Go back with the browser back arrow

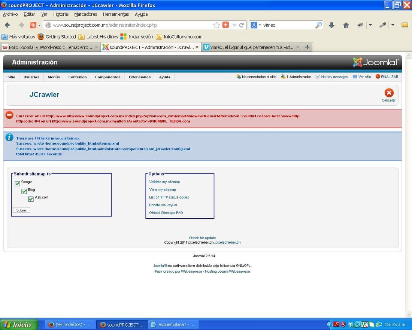click(x=7, y=25)
